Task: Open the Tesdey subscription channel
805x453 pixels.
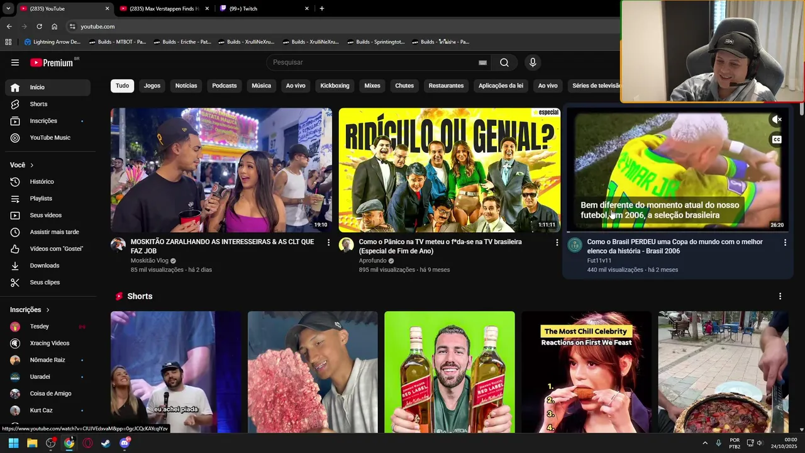Action: [x=48, y=327]
